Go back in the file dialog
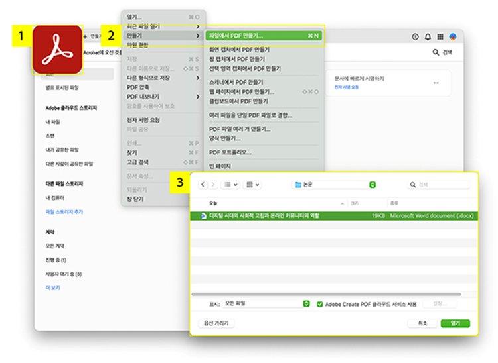The width and height of the screenshot is (498, 363). 203,185
